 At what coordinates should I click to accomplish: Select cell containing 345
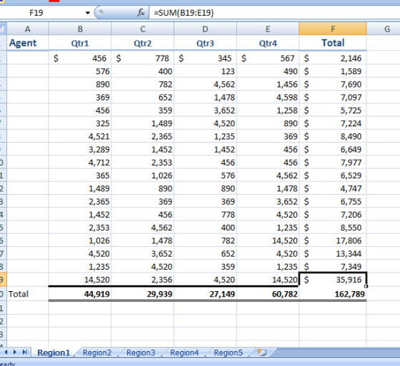(x=205, y=58)
